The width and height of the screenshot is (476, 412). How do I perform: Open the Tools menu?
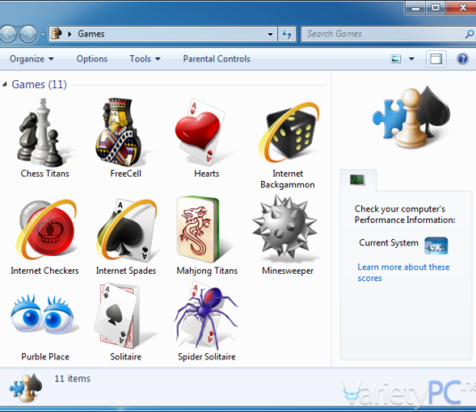(144, 59)
